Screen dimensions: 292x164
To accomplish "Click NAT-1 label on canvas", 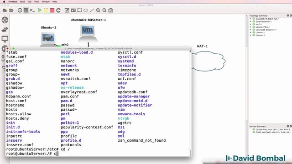I will click(x=202, y=46).
